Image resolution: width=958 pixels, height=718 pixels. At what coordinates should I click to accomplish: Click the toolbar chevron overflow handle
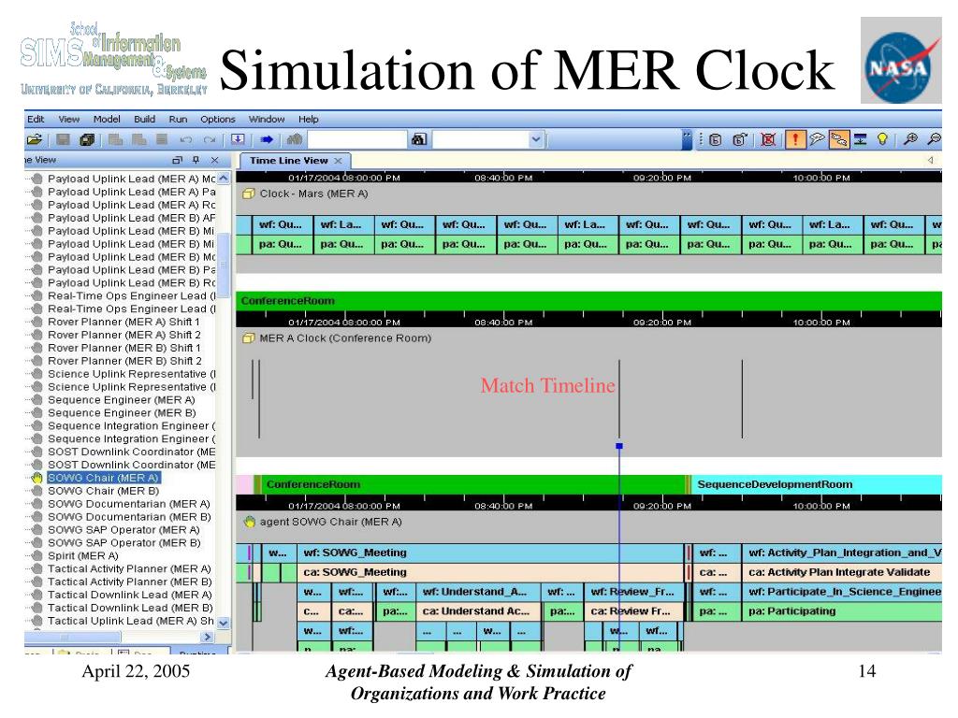pos(688,140)
